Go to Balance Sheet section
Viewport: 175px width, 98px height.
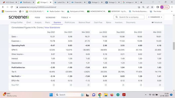tap(84, 22)
